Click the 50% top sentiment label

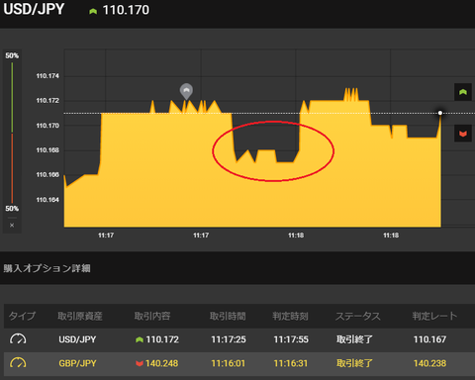(12, 55)
